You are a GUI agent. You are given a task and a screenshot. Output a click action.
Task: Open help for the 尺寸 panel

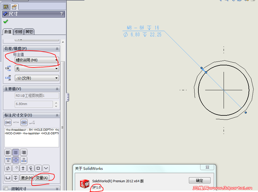coord(62,14)
